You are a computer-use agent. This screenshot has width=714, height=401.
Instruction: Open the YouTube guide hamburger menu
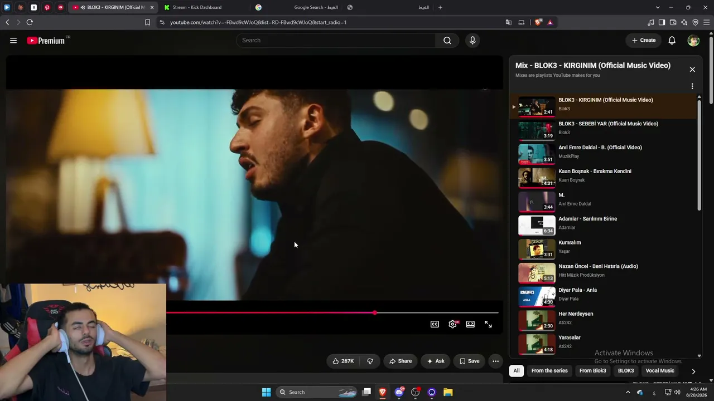(13, 40)
